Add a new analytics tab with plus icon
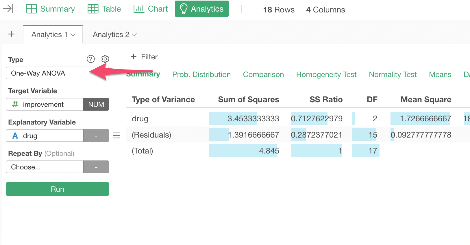The image size is (470, 245). [12, 34]
